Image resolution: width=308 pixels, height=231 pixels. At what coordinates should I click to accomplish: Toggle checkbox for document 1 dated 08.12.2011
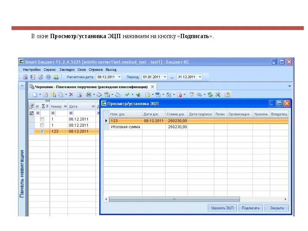pyautogui.click(x=42, y=125)
